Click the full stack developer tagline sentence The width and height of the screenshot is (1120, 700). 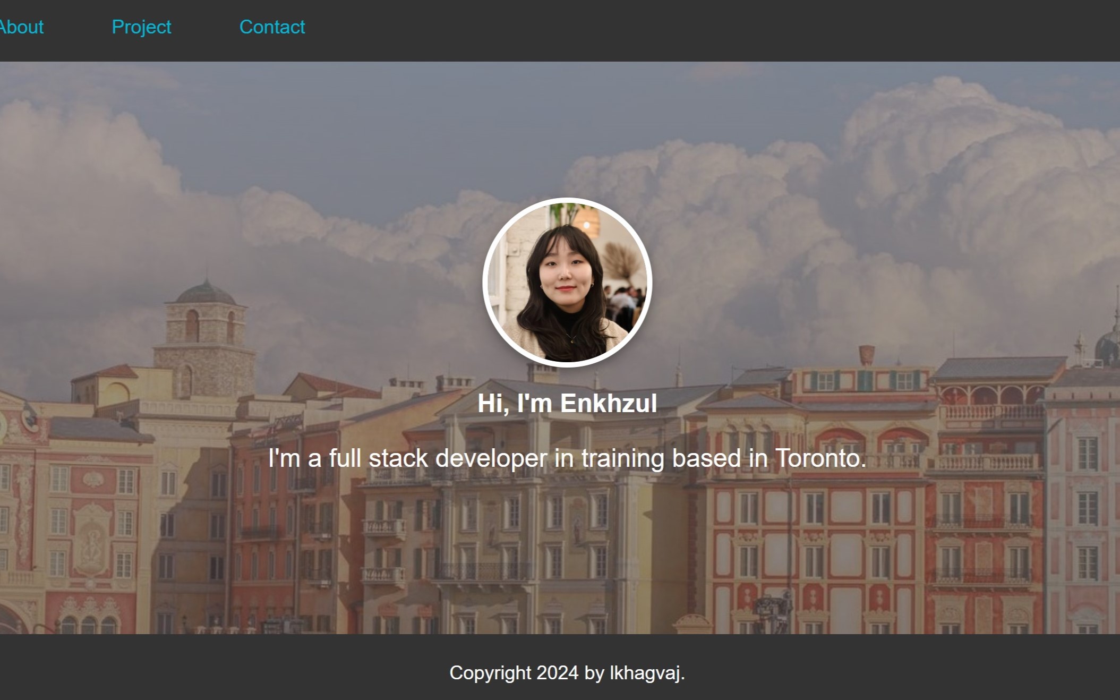[x=567, y=458]
